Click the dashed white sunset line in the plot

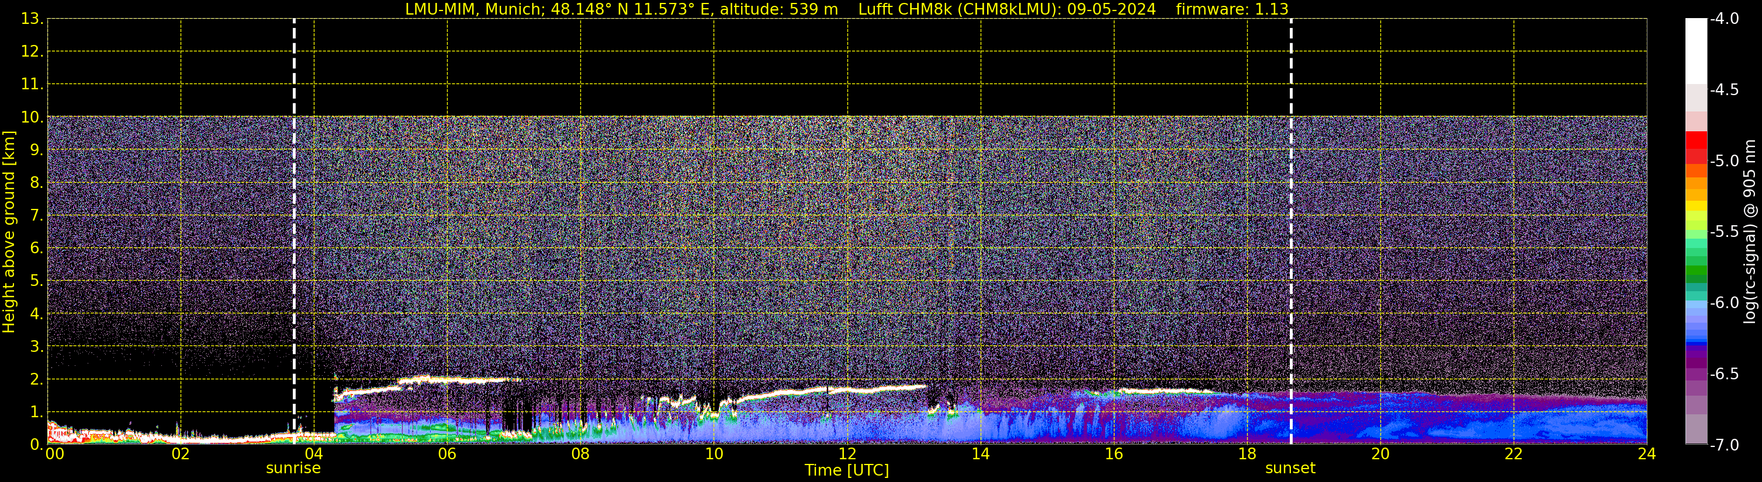pos(1292,232)
